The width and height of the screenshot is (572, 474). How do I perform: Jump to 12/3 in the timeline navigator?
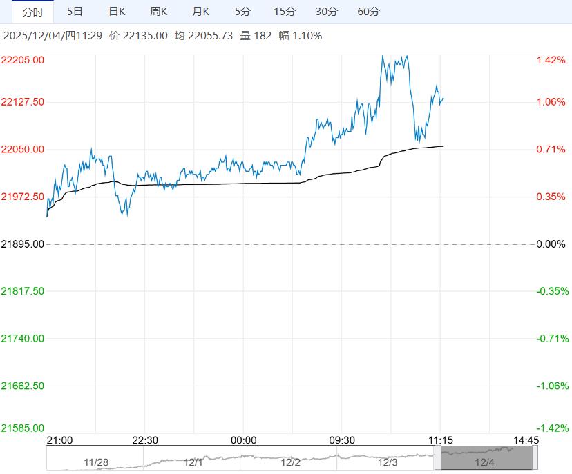click(388, 462)
